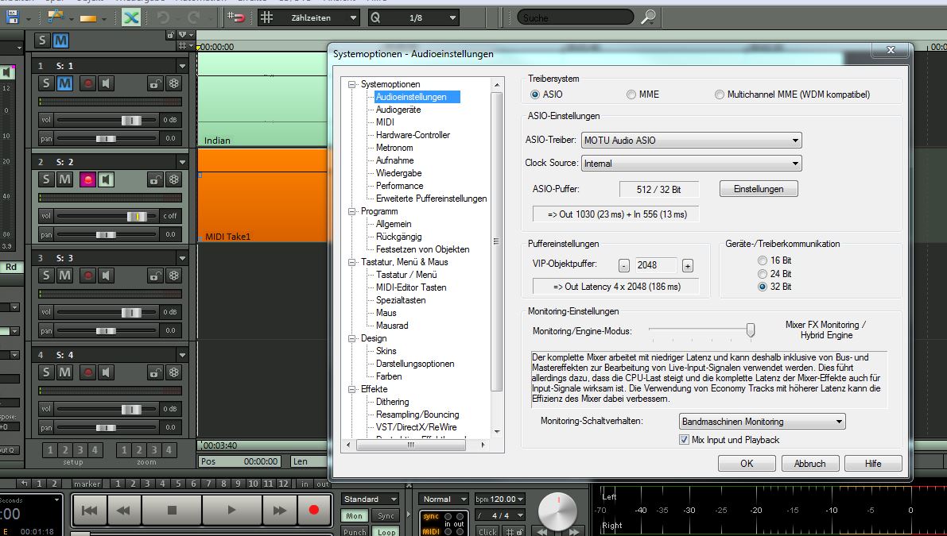Open the ASIO-Treiber dropdown
Image resolution: width=947 pixels, height=536 pixels.
click(x=691, y=141)
